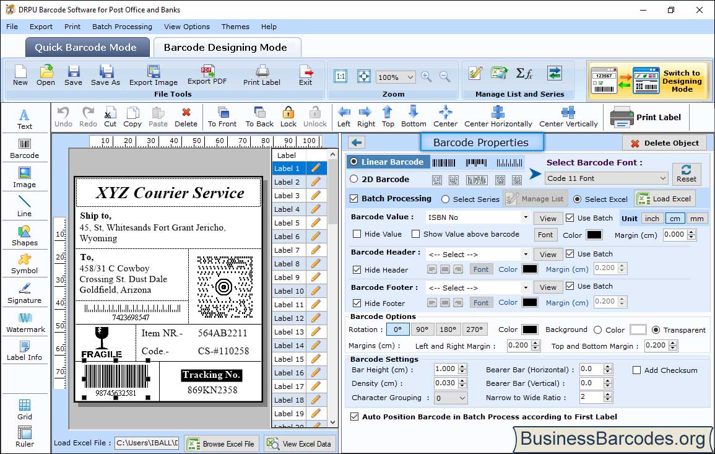The width and height of the screenshot is (715, 454).
Task: Add a Signature element
Action: point(25,294)
